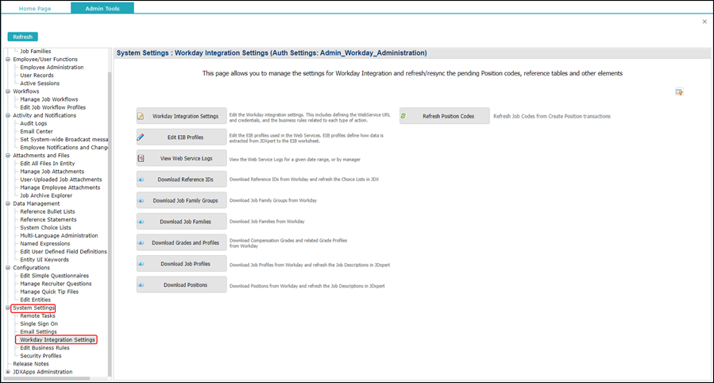
Task: Open Job Archive Explorer
Action: 46,195
